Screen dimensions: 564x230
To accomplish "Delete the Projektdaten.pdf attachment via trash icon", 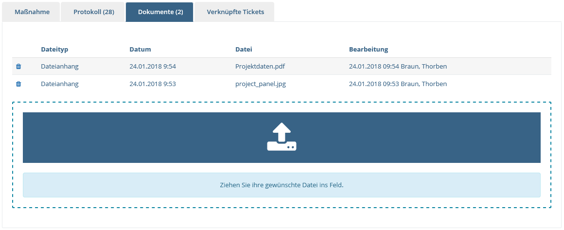I will click(x=18, y=67).
